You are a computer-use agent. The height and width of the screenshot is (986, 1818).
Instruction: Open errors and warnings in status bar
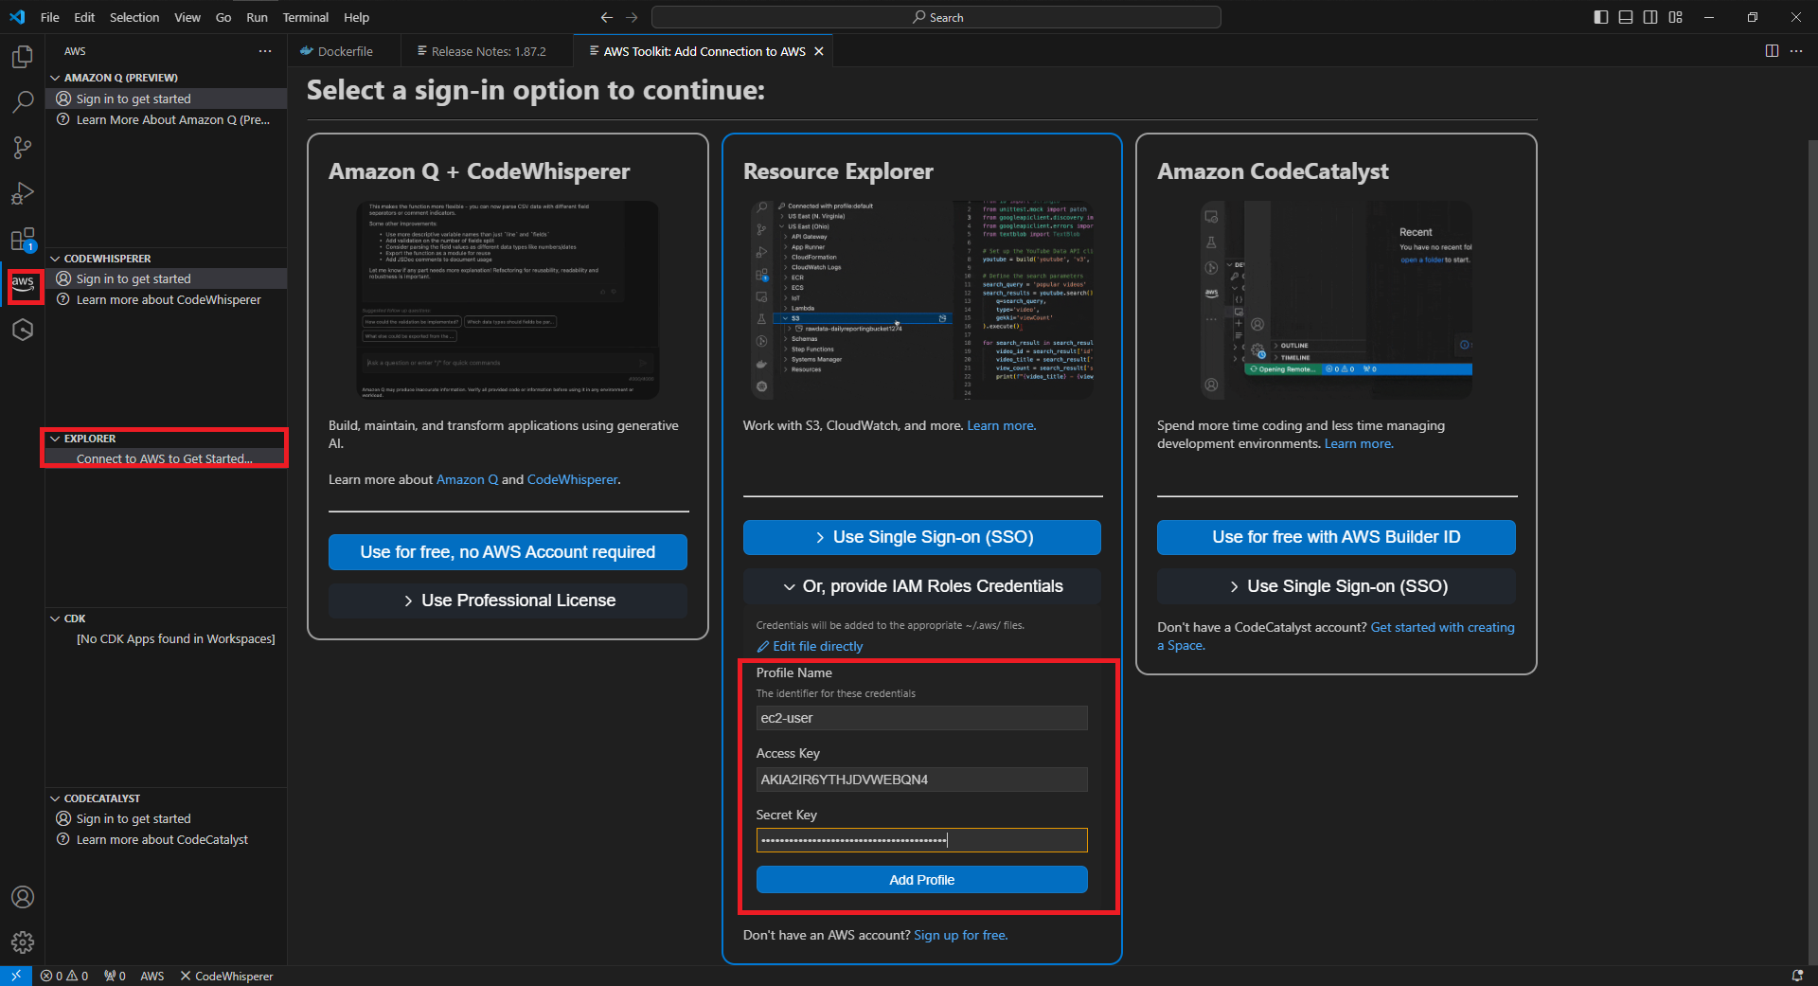(64, 976)
